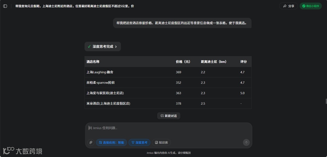Image resolution: width=327 pixels, height=157 pixels.
Task: Click distance 2.5 cell
Action: click(203, 103)
